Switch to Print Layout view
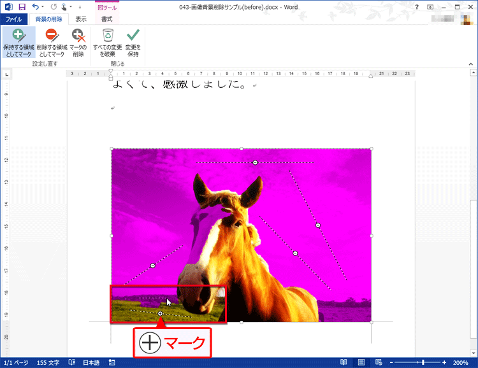Screen dimensions: 478x368 361,362
